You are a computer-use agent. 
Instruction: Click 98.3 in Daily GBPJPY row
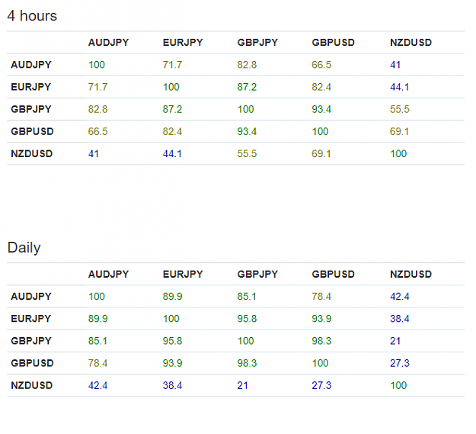[321, 341]
